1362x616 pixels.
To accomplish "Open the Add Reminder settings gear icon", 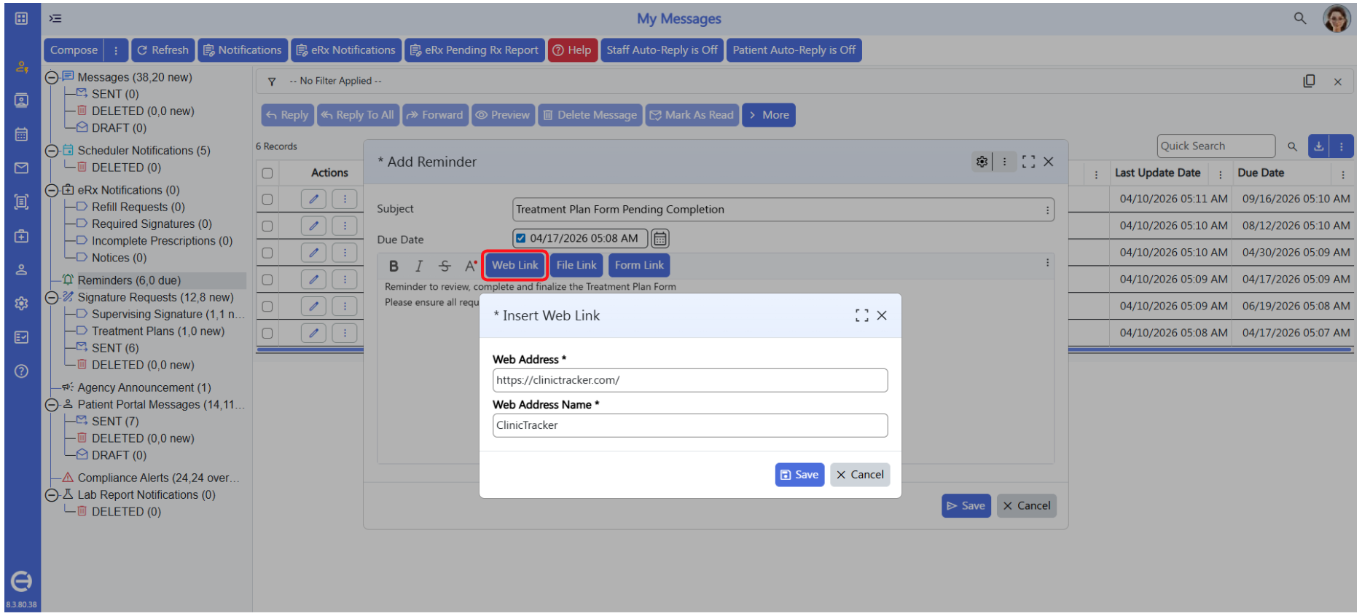I will (x=982, y=162).
